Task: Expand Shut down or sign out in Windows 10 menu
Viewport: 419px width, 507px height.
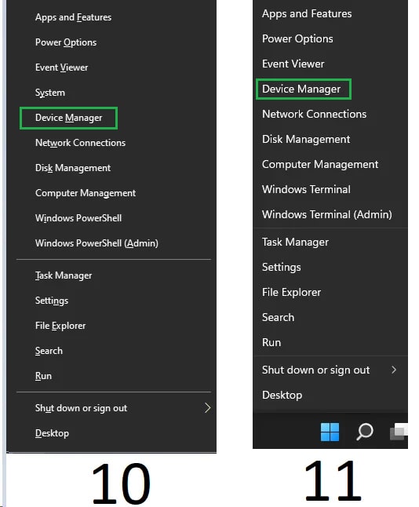Action: [114, 408]
